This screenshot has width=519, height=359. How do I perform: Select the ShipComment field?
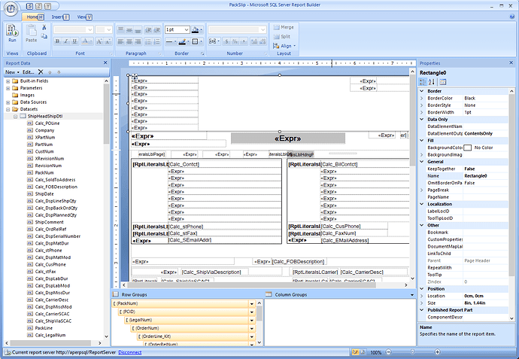click(x=50, y=222)
